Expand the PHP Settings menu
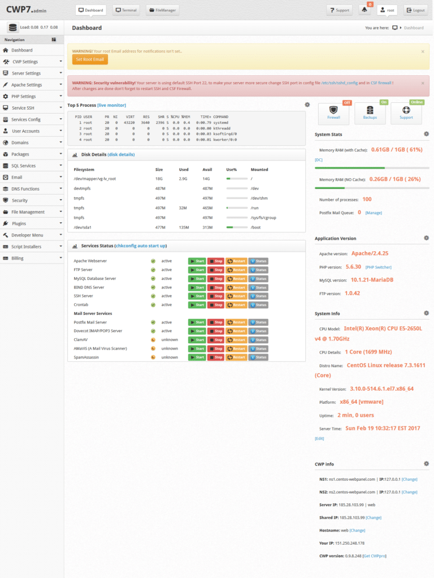 coord(32,96)
